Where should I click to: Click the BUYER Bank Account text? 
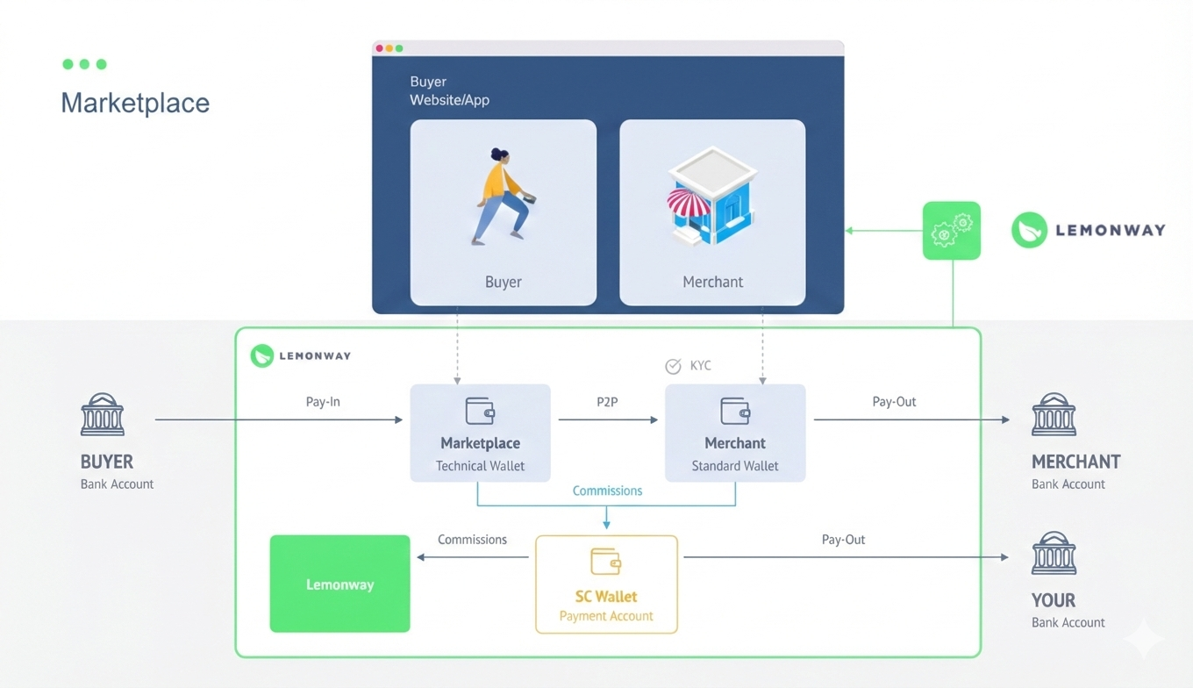(117, 472)
